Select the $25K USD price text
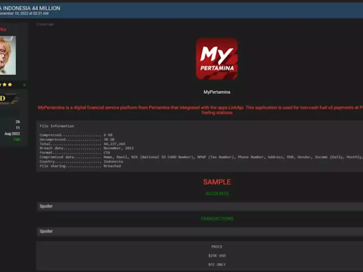 point(217,256)
